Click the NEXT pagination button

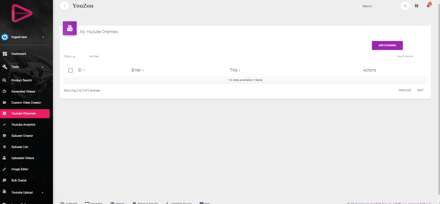click(x=420, y=91)
